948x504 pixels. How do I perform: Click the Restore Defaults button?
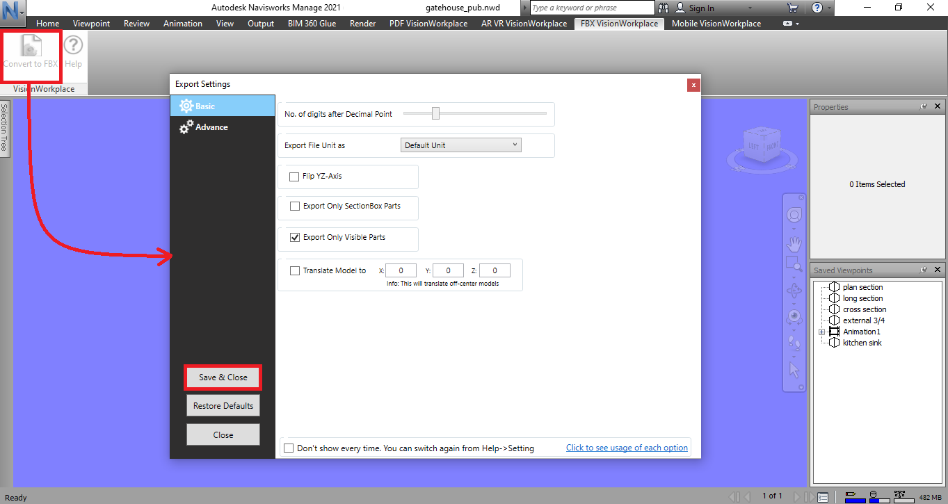[223, 406]
